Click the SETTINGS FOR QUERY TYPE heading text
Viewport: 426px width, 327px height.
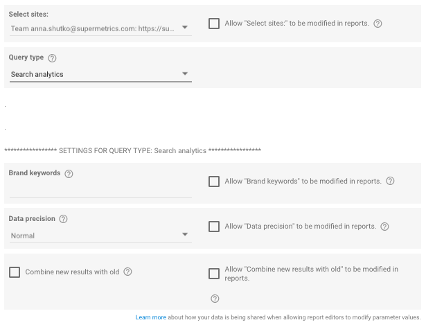click(x=132, y=150)
